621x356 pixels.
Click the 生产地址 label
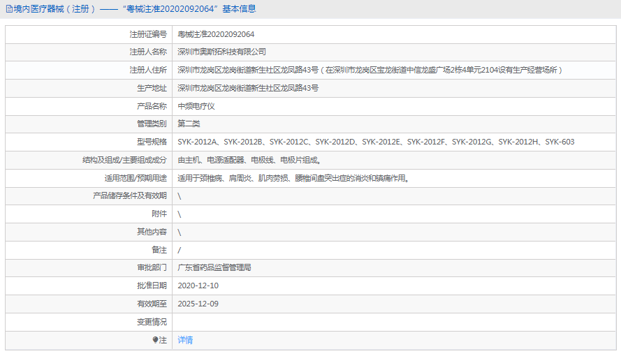[x=152, y=88]
